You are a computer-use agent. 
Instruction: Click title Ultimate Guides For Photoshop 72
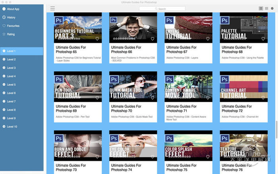tap(237, 108)
